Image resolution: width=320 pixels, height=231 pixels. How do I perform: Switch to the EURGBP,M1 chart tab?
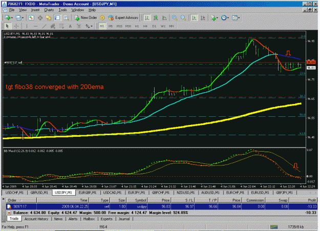(x=88, y=193)
